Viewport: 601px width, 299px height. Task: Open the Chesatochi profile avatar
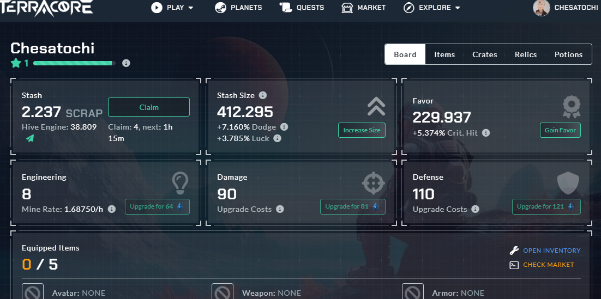click(541, 8)
